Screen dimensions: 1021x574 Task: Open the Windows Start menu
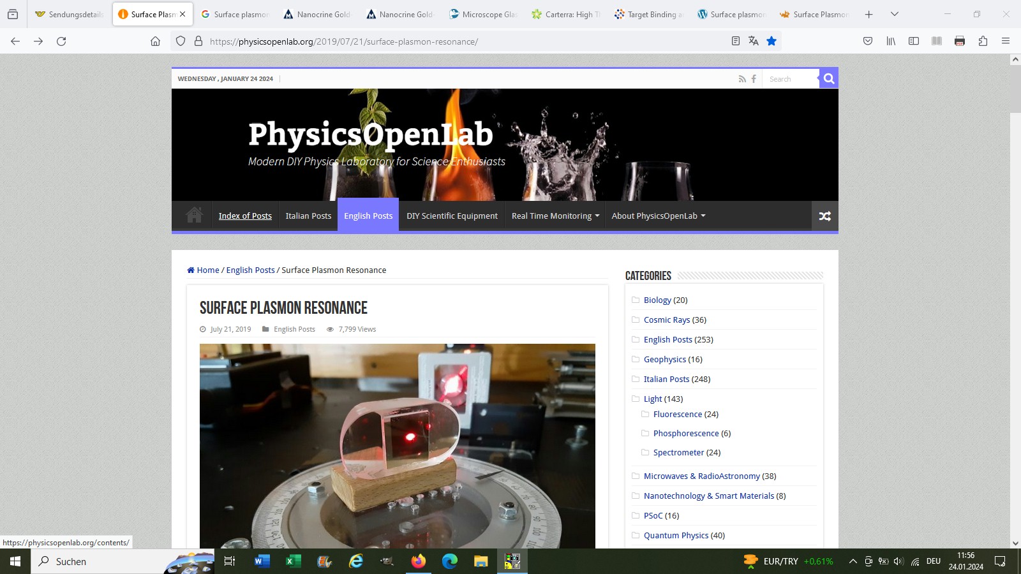[x=15, y=561]
